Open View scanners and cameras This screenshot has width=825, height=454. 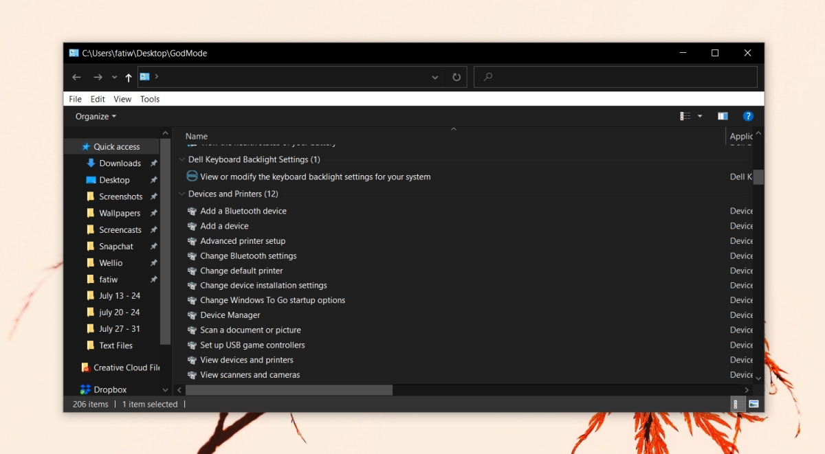click(x=250, y=374)
